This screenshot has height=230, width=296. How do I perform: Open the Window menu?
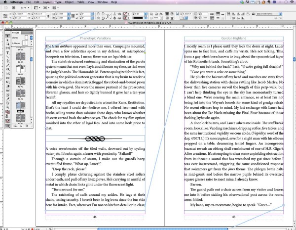(x=102, y=2)
